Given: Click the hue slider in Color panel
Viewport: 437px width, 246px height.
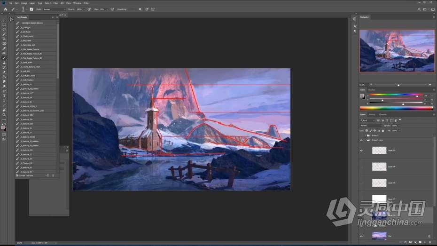Looking at the screenshot, I should pyautogui.click(x=396, y=95).
